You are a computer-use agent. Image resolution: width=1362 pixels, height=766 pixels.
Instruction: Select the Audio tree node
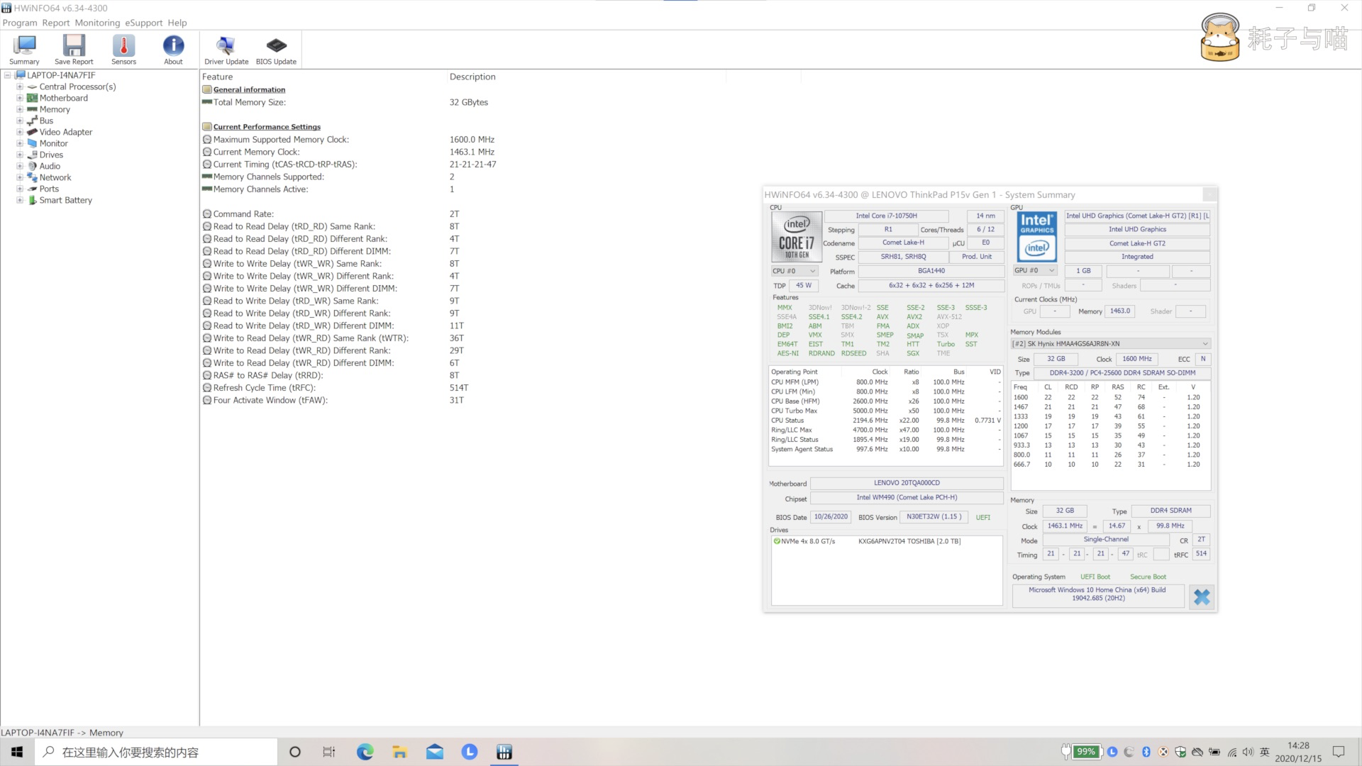click(50, 166)
